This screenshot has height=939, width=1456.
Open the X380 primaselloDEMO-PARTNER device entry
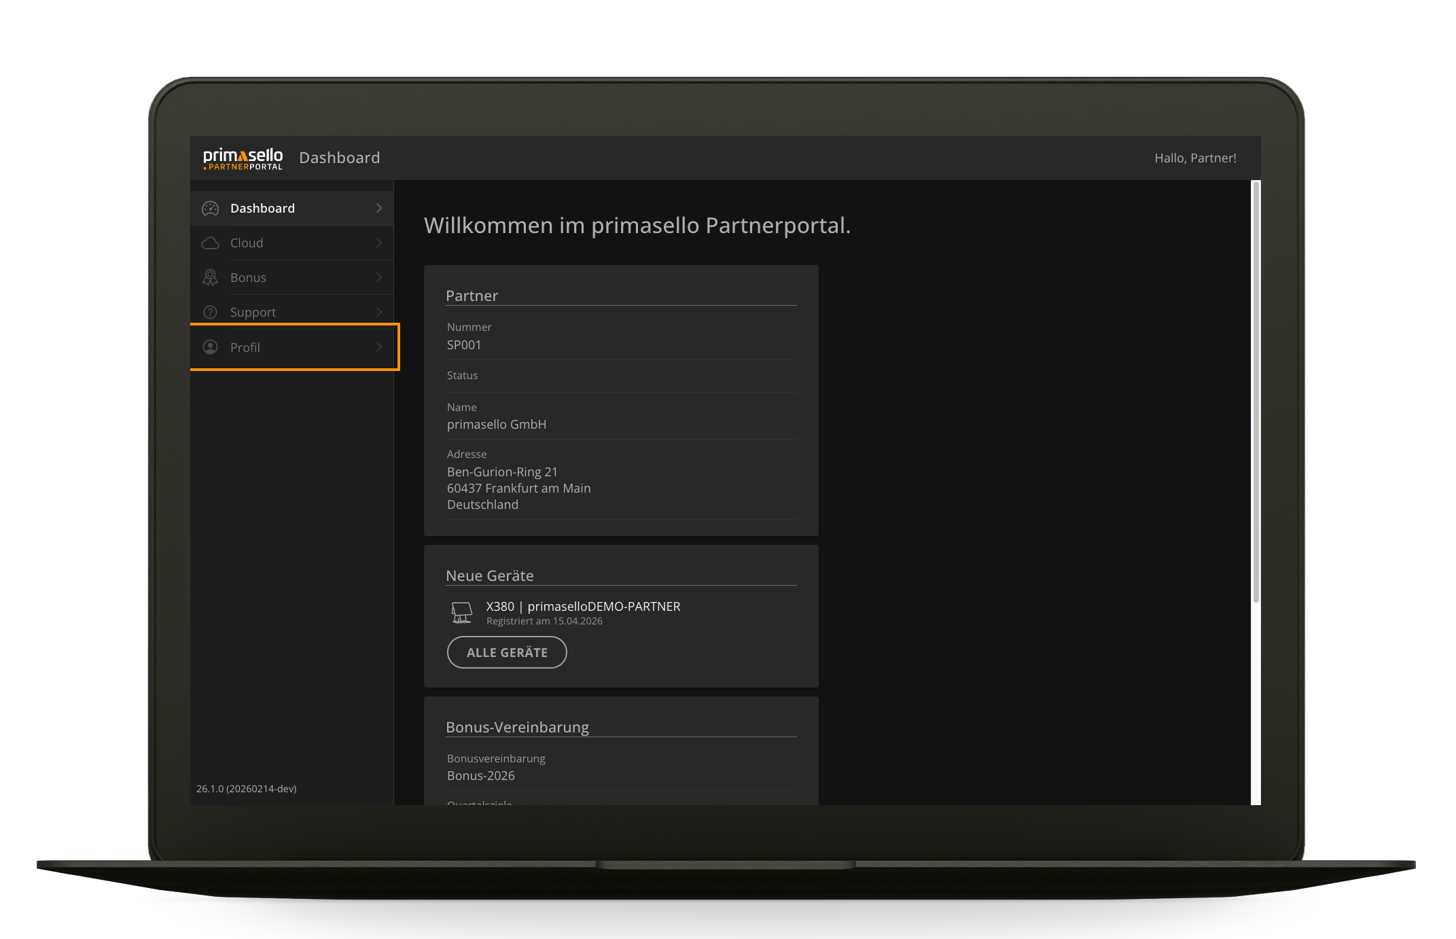[x=583, y=606]
